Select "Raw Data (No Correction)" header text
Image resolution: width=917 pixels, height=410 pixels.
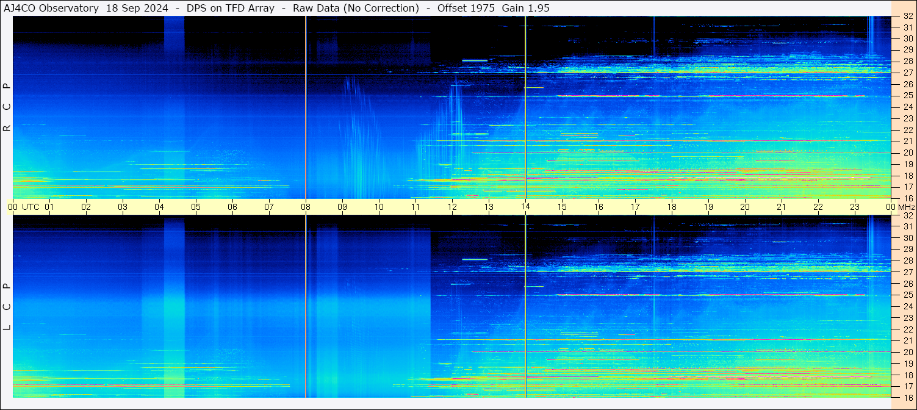tap(356, 9)
